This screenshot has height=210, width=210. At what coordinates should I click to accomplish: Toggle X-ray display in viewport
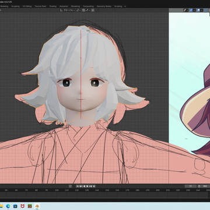click(x=206, y=10)
